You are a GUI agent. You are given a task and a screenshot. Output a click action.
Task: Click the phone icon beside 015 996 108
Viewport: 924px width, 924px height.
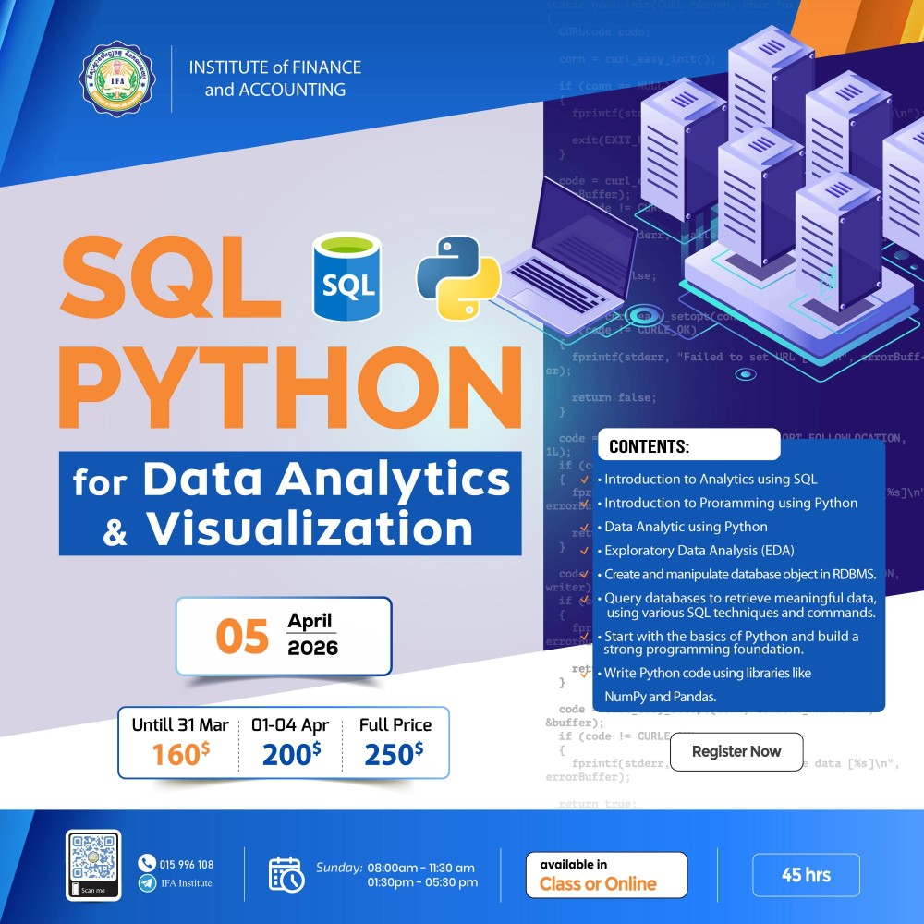click(x=147, y=864)
